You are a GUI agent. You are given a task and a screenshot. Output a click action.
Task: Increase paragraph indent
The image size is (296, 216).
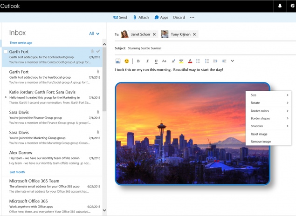pos(215,61)
